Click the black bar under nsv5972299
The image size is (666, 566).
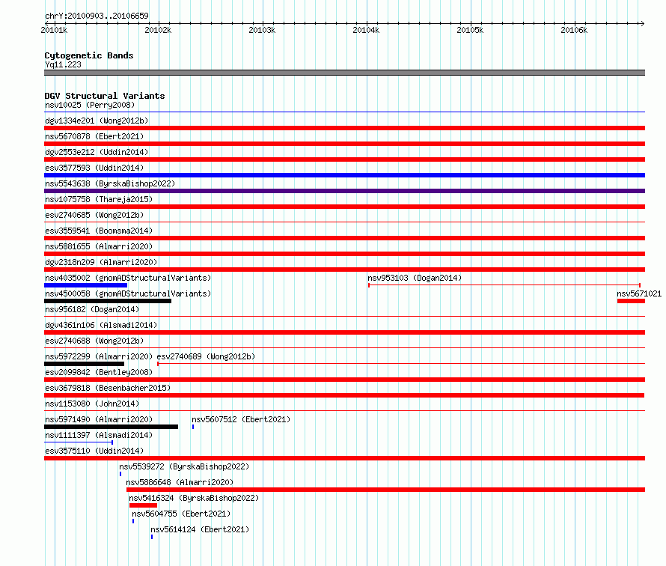pos(84,364)
